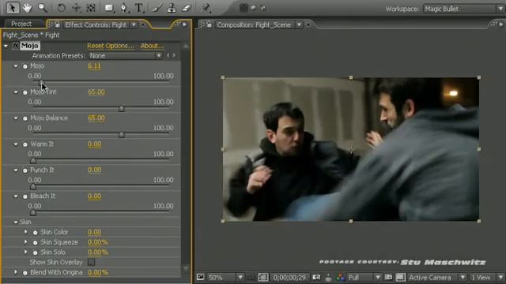Click the Toggle Transparency Grid icon

pyautogui.click(x=400, y=277)
